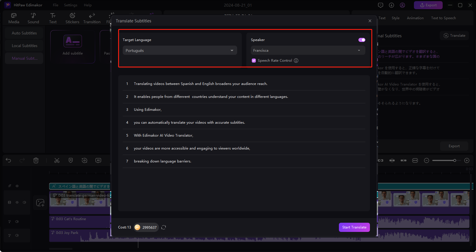The width and height of the screenshot is (476, 252).
Task: Open the Stickers panel
Action: point(72,18)
